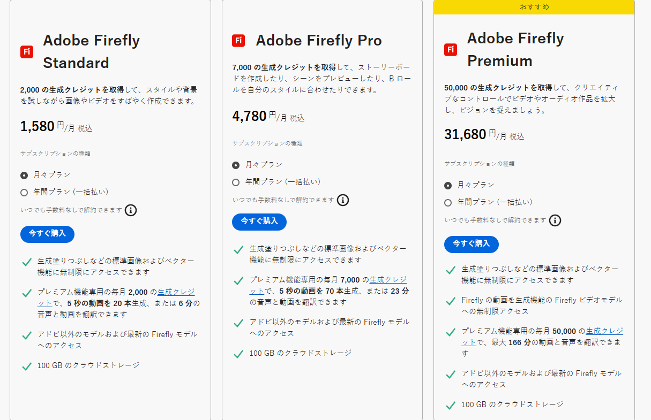
Task: Open the cancellation info icon under Premium plan
Action: click(x=556, y=220)
